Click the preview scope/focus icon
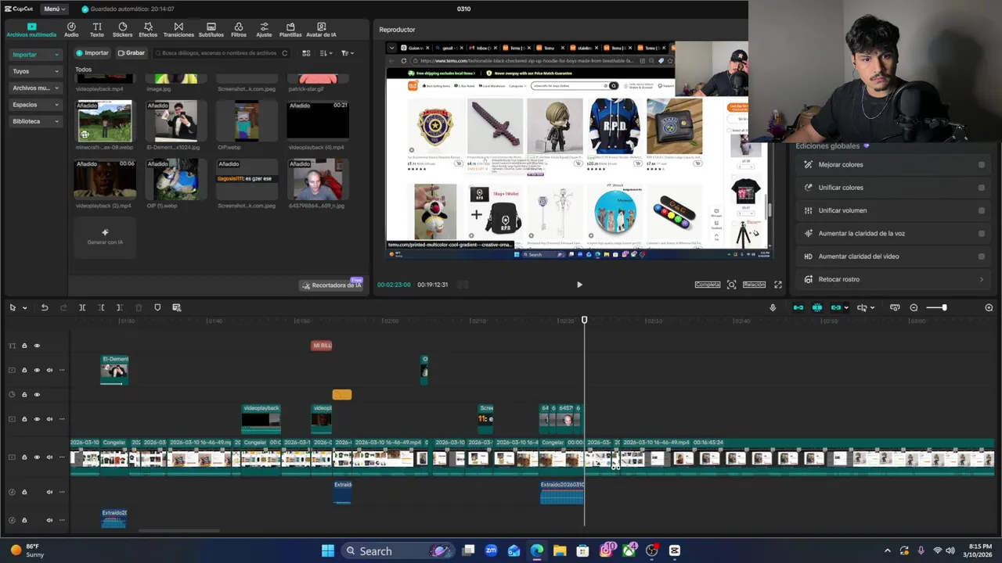This screenshot has height=563, width=1002. point(731,285)
